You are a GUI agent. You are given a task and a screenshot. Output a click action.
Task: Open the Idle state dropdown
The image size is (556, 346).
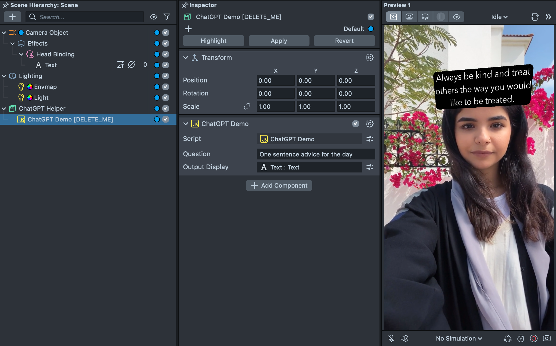[499, 17]
